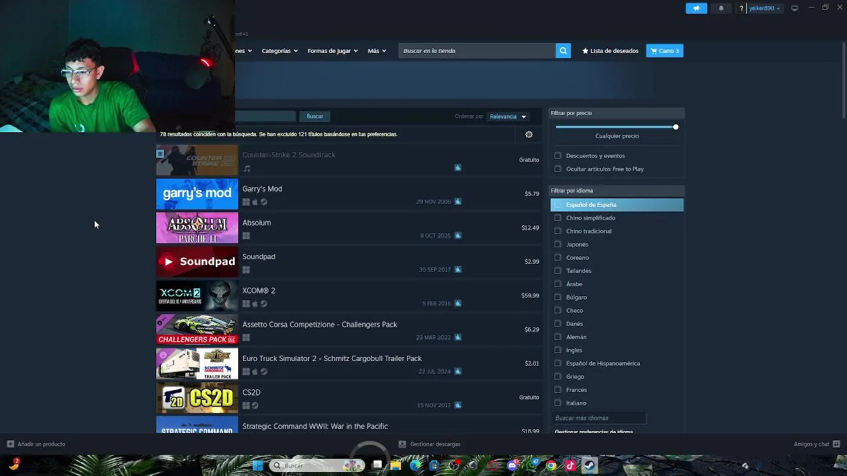Open Assetto Corsa Competizione Challengers Pack result

coord(349,330)
